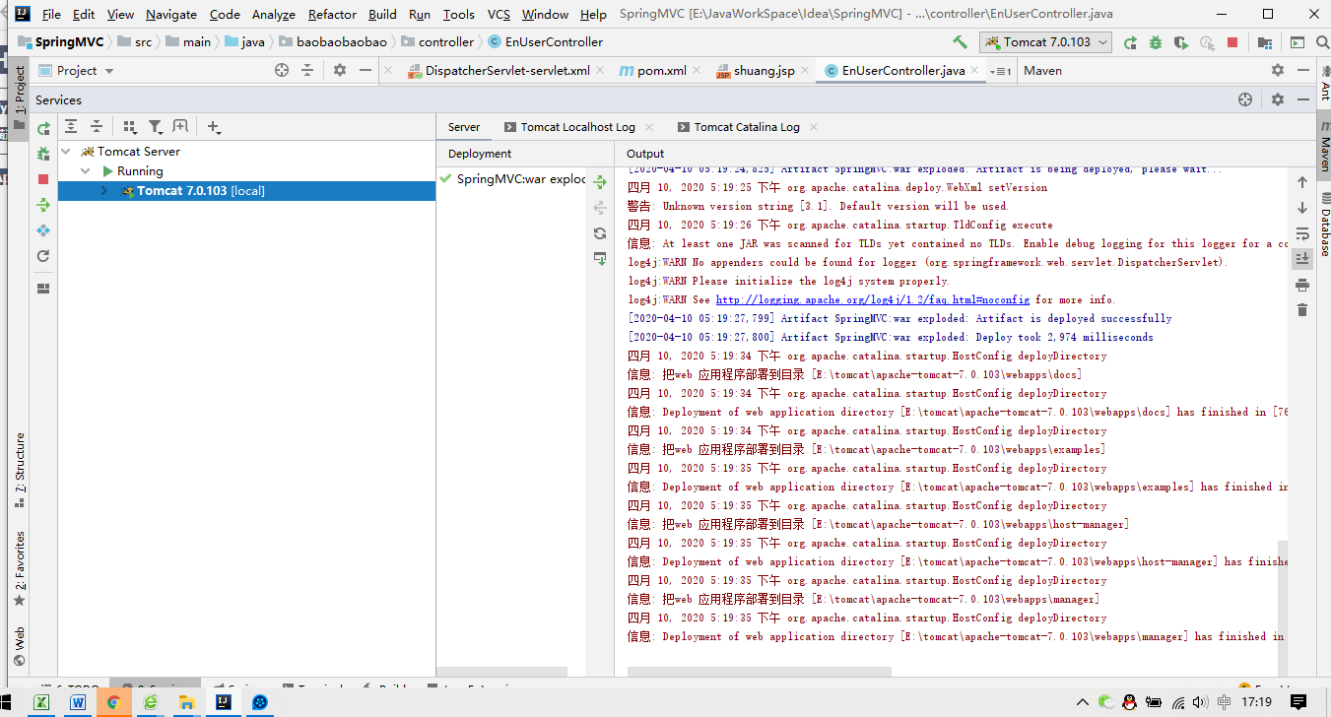Open the Refactor menu

332,15
